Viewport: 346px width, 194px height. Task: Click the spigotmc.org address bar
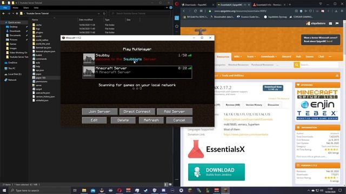coord(241,11)
